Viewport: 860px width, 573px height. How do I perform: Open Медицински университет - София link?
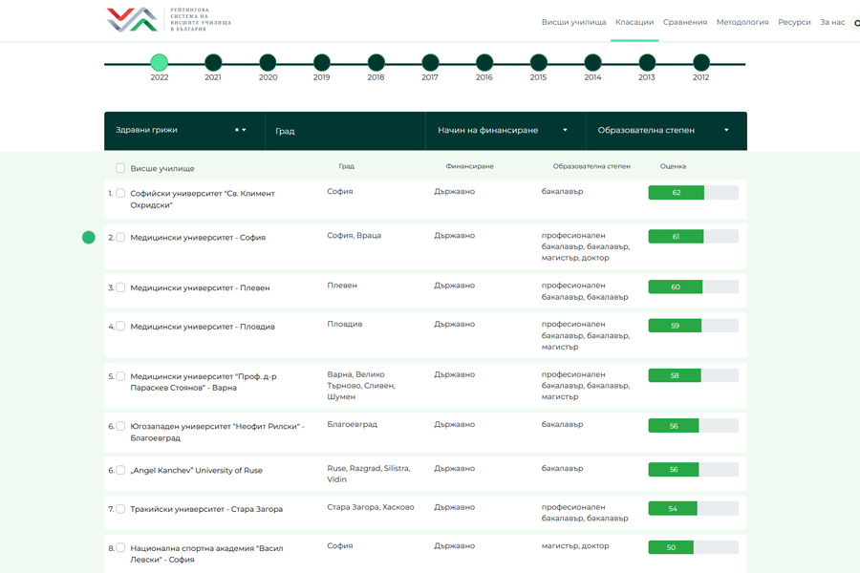click(x=198, y=238)
